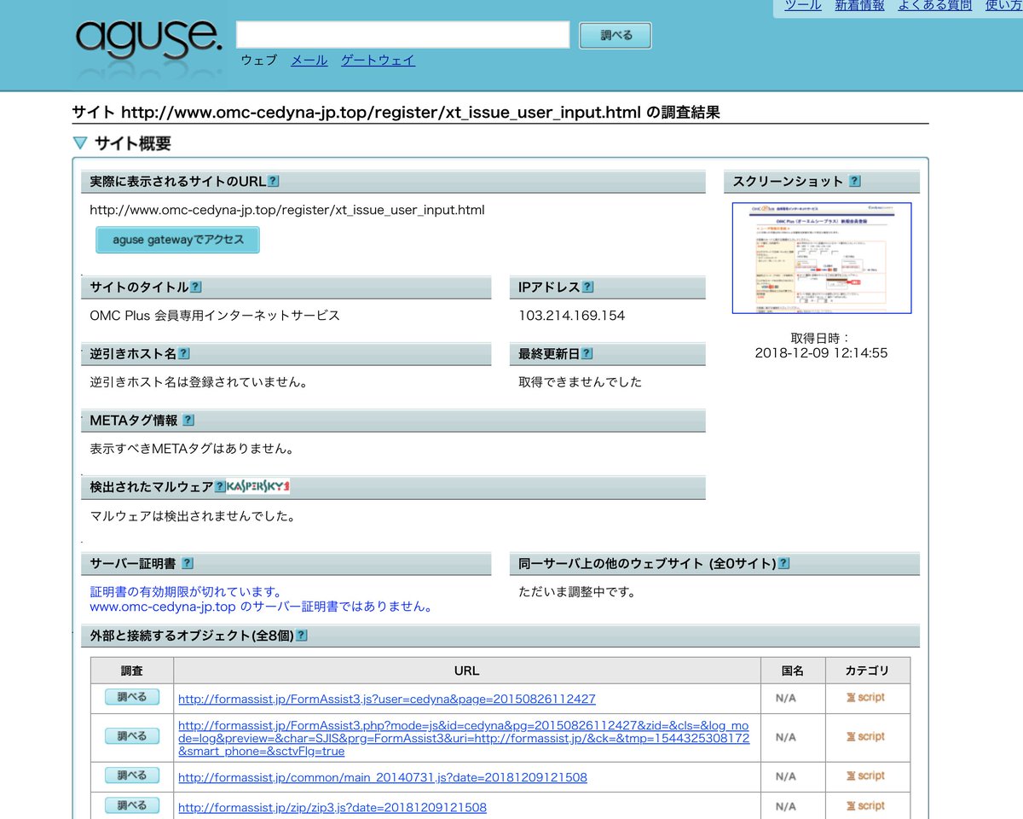Click help icon next to サイトのタイトル
The width and height of the screenshot is (1023, 819).
tap(196, 288)
